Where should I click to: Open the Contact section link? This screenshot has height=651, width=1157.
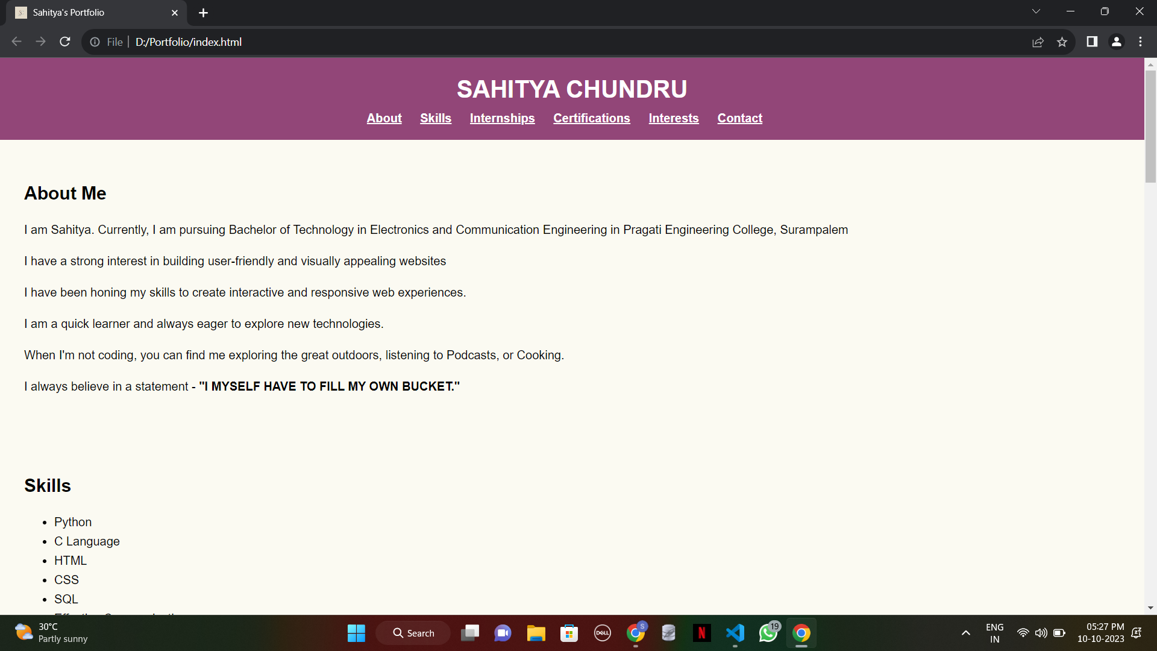pyautogui.click(x=739, y=118)
